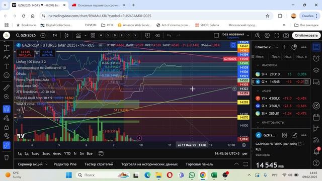Expand the watchlist name dropdown
322x181 pixels.
(277, 47)
